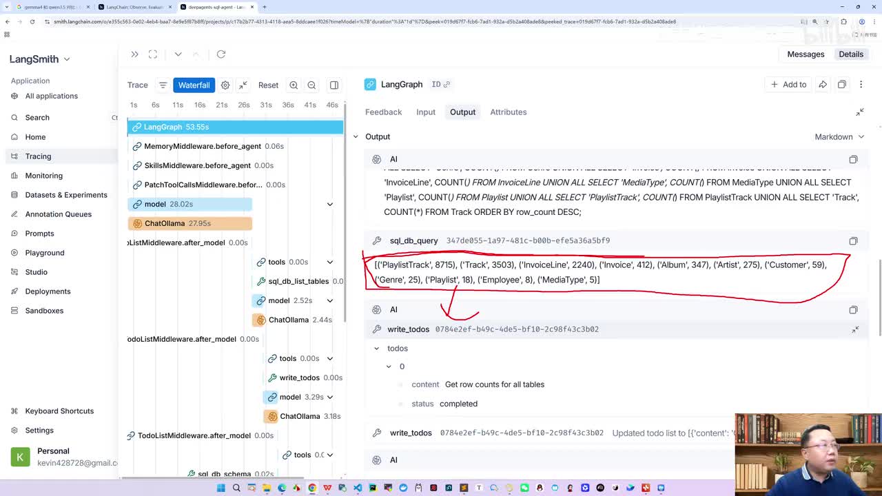The image size is (882, 496).
Task: Copy the AI write_todos message
Action: point(853,310)
